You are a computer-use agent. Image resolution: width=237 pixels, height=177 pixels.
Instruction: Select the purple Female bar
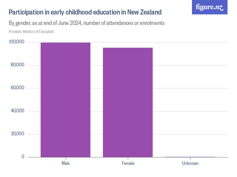point(128,102)
